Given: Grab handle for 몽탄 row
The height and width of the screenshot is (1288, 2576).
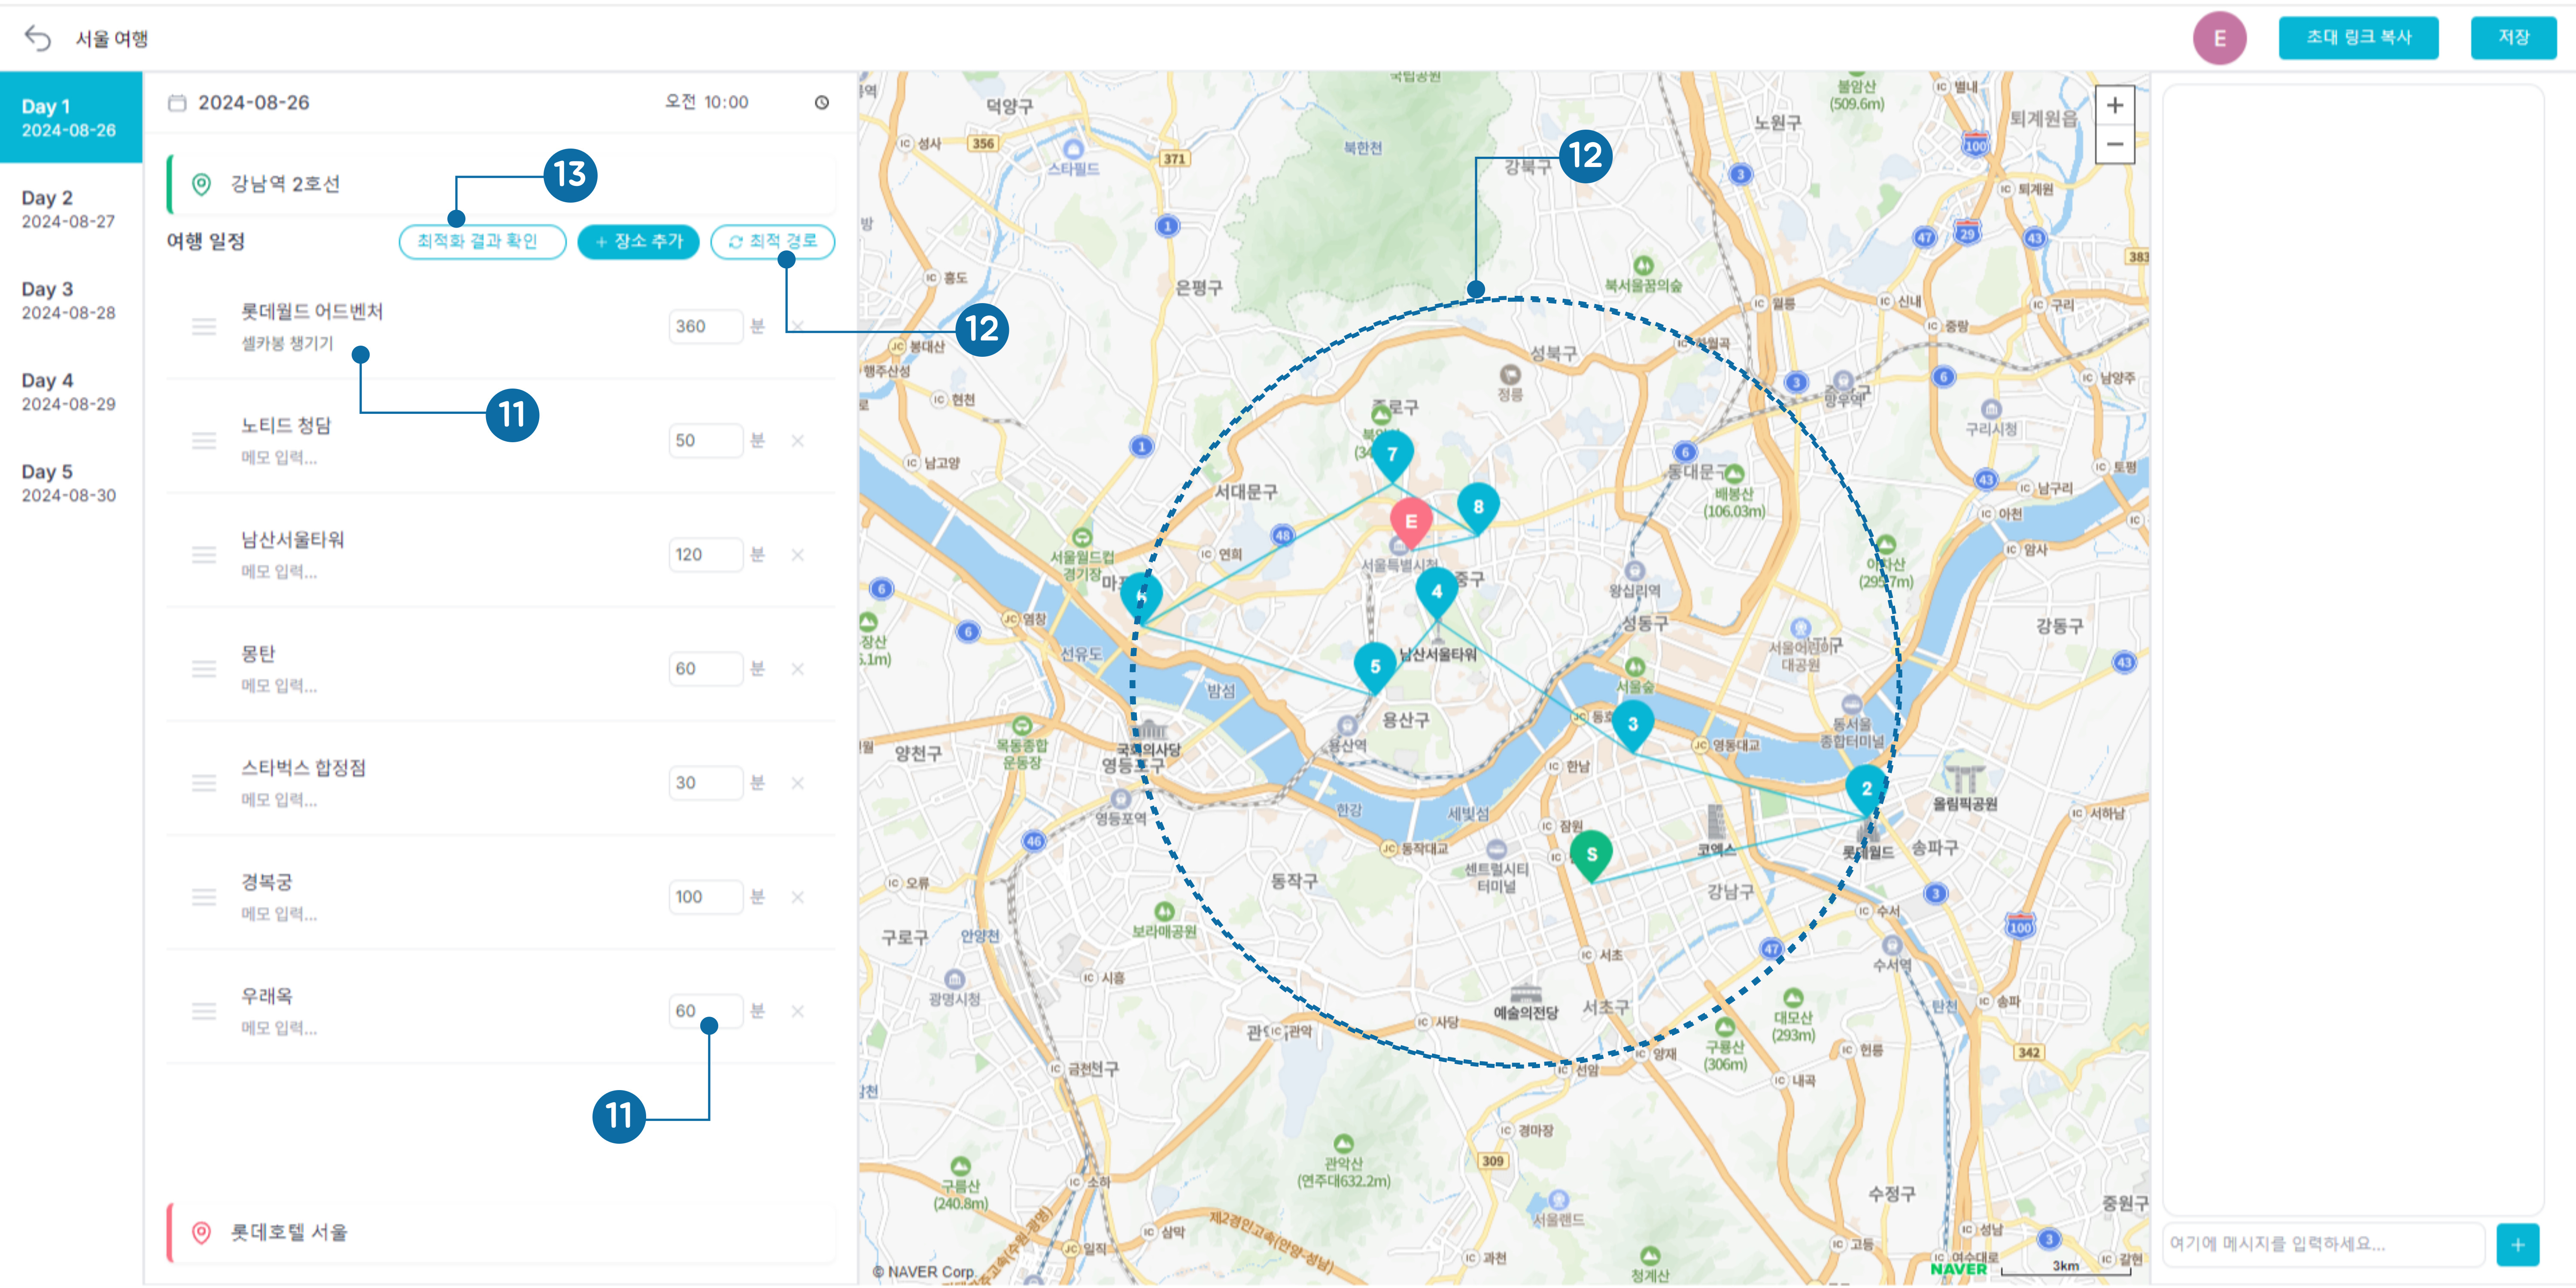Looking at the screenshot, I should (x=204, y=668).
